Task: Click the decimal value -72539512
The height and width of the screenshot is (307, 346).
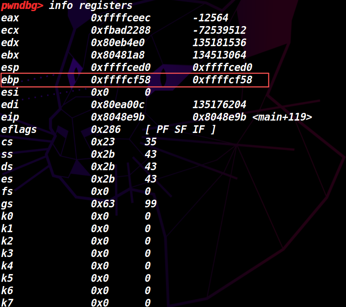Action: (219, 30)
